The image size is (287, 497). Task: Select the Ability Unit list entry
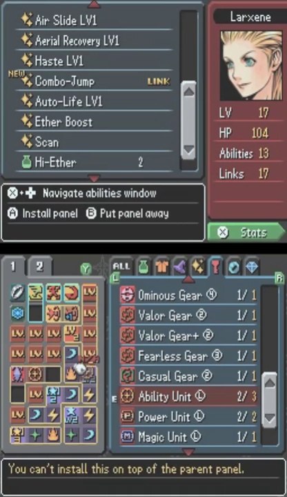point(188,396)
